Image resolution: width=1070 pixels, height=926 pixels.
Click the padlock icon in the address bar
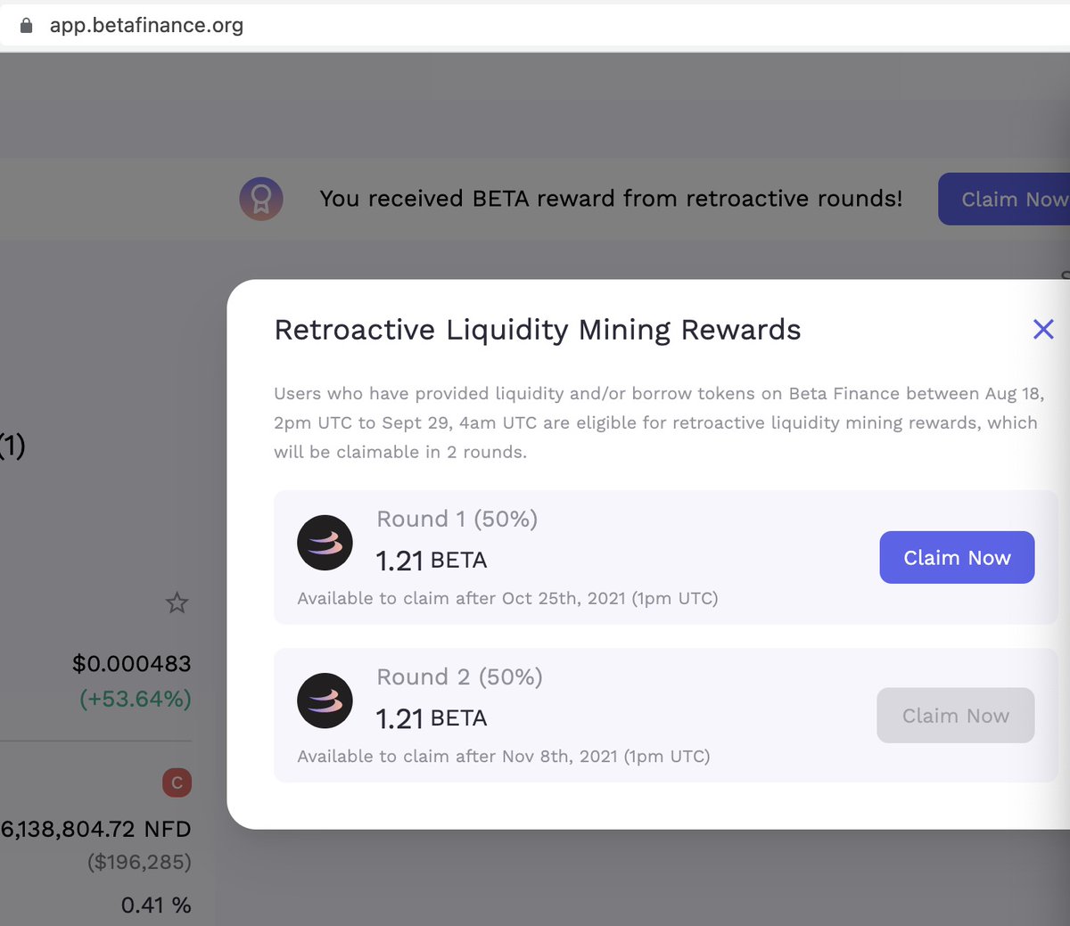pos(26,25)
